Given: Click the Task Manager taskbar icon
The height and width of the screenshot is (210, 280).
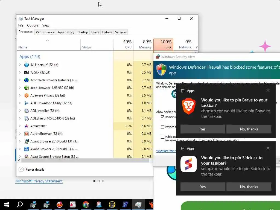Looking at the screenshot, I should click(138, 205).
